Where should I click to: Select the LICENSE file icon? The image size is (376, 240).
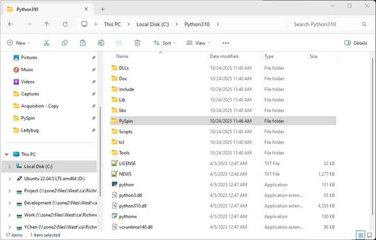tap(115, 163)
